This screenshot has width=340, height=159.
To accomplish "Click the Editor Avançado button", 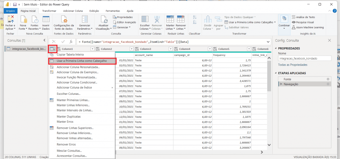I will point(125,22).
